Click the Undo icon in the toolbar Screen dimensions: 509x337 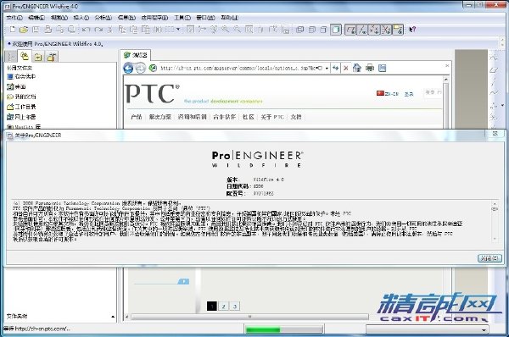(86, 30)
